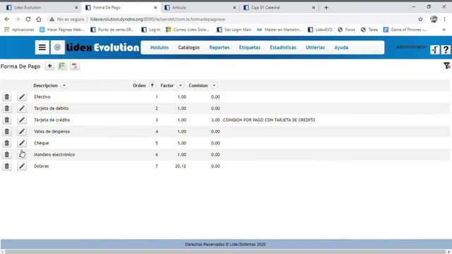The image size is (452, 254).
Task: Open the Sec Login Main bookmark
Action: tap(234, 30)
